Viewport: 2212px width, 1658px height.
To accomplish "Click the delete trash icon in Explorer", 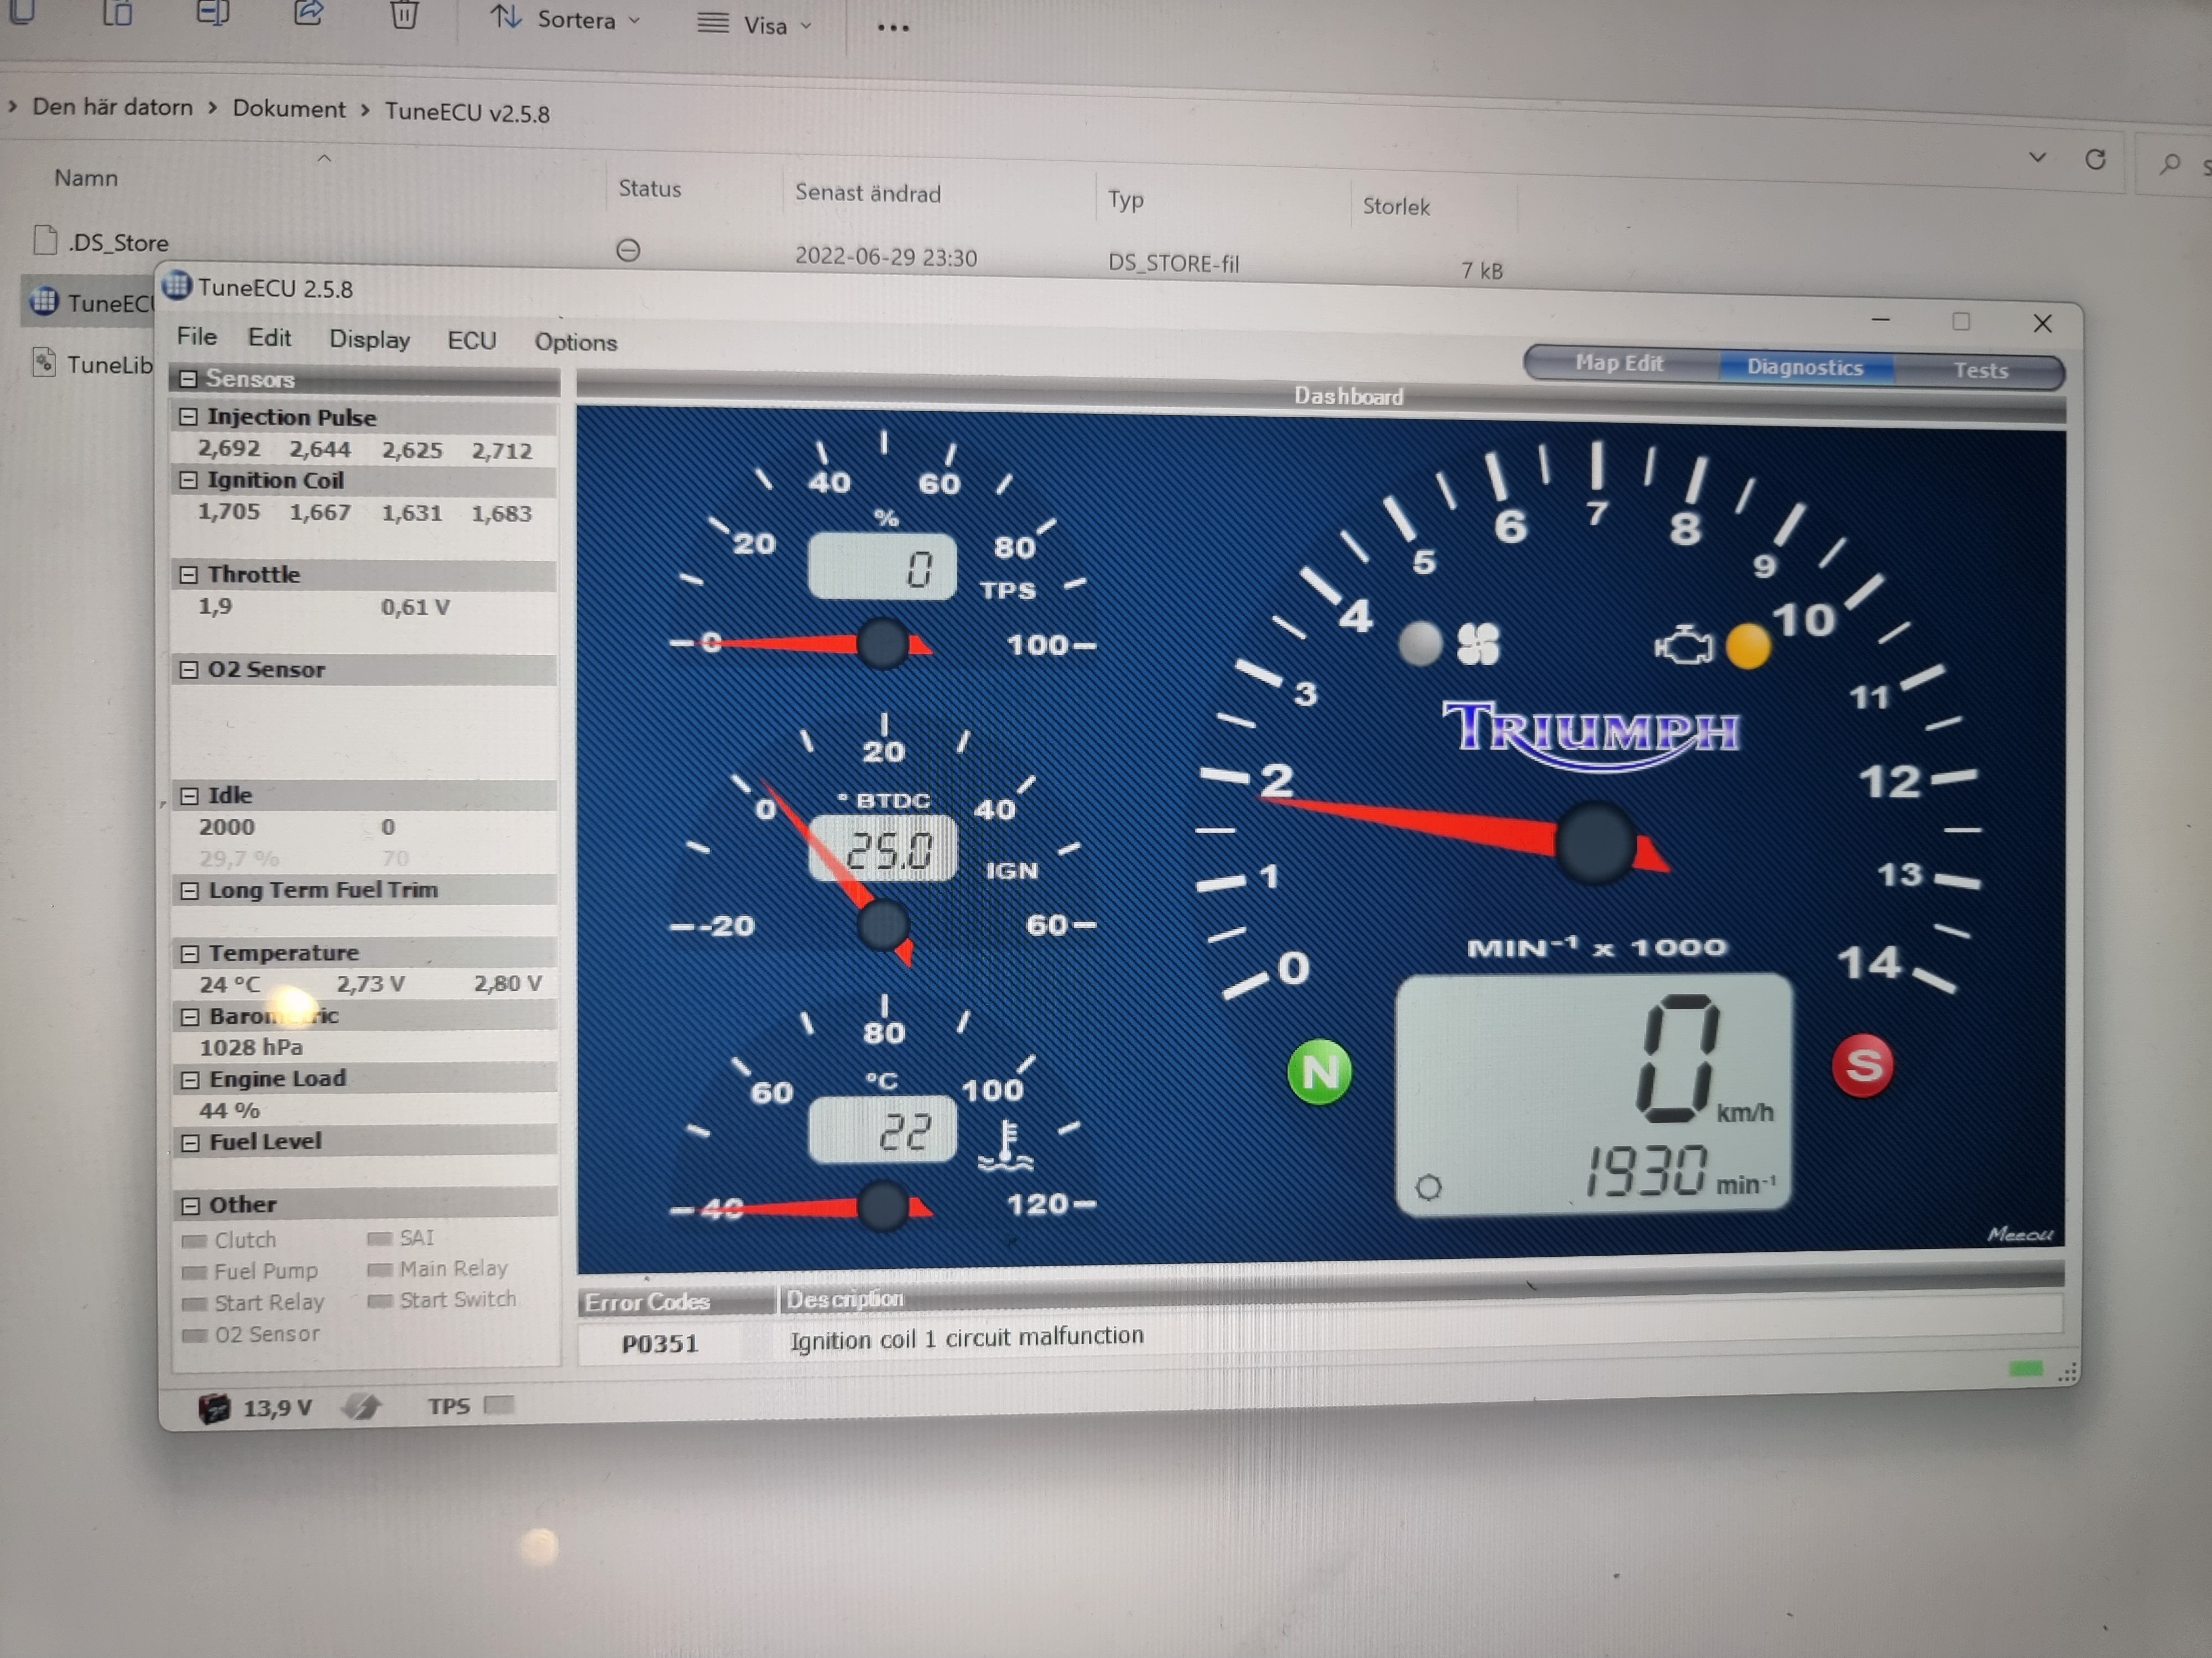I will tap(404, 14).
